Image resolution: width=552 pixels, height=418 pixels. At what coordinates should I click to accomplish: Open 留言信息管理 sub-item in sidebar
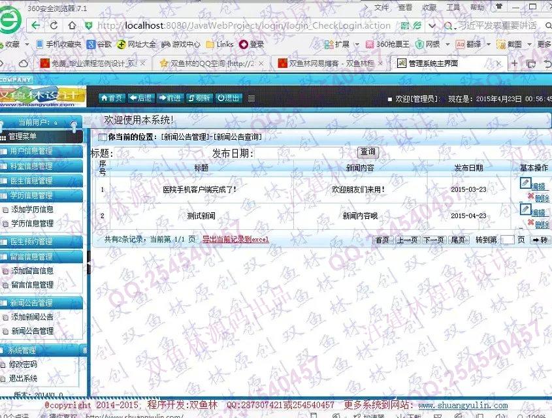[x=32, y=285]
